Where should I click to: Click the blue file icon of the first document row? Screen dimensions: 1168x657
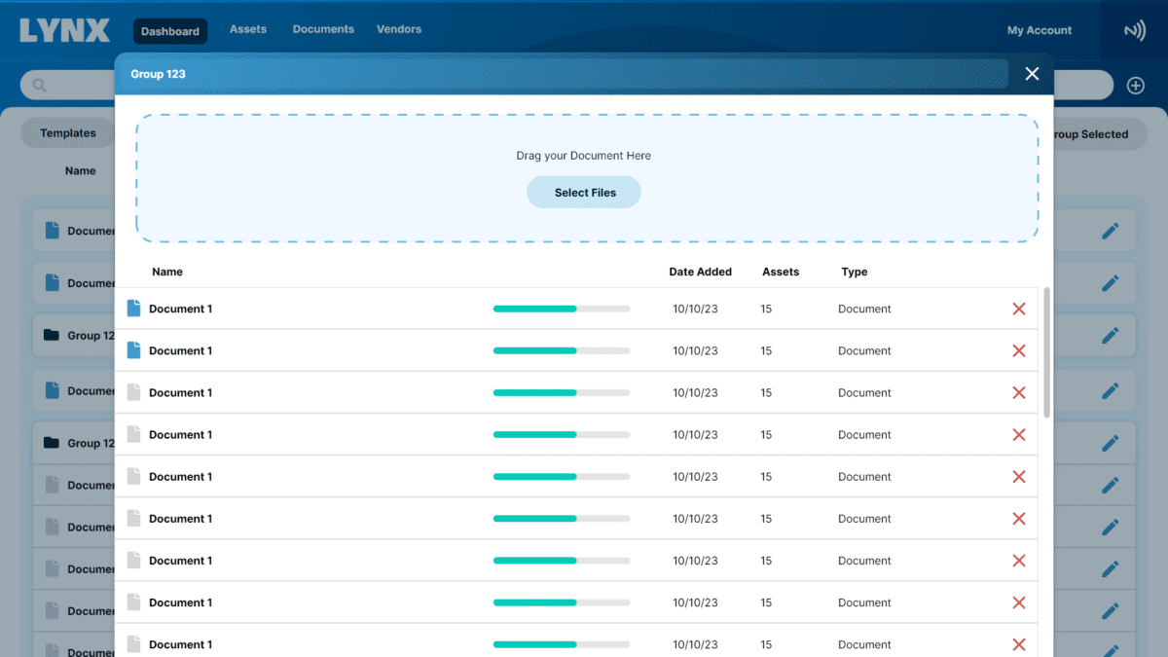pos(134,309)
